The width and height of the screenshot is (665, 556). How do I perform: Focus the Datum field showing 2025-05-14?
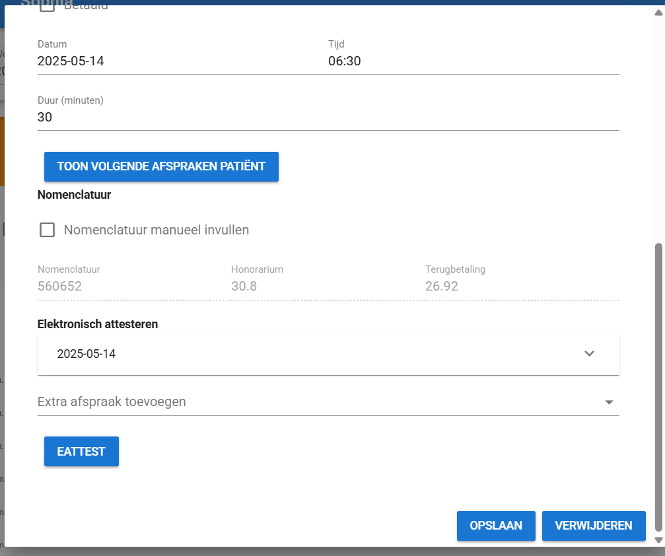coord(178,61)
